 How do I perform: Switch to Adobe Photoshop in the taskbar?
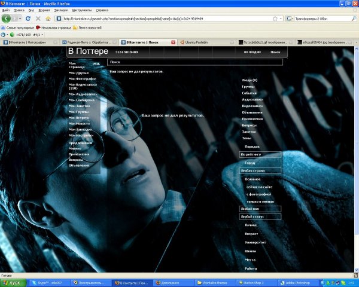(298, 283)
